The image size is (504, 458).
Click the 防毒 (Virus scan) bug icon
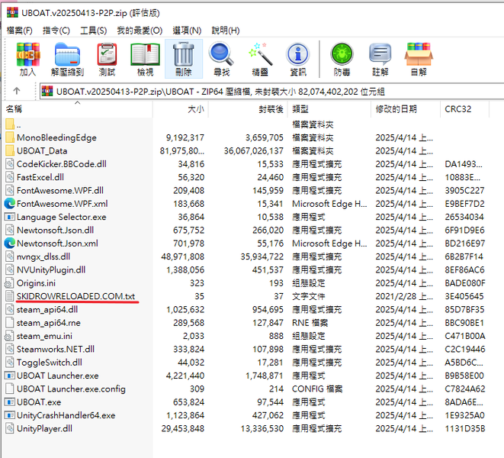(x=342, y=55)
